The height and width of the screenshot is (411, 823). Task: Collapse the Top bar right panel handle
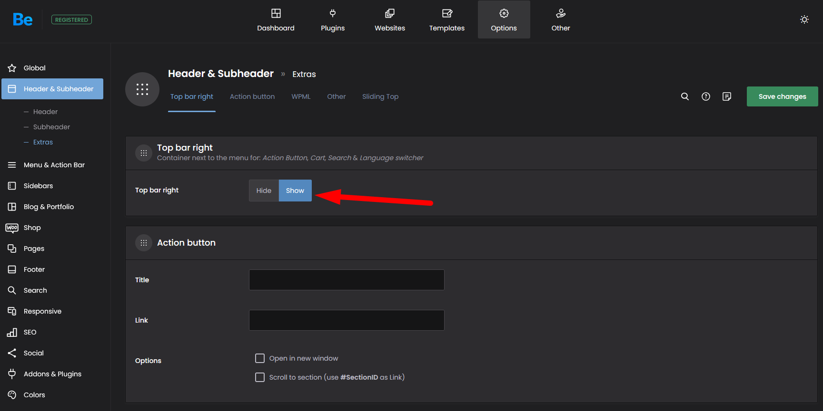point(143,153)
